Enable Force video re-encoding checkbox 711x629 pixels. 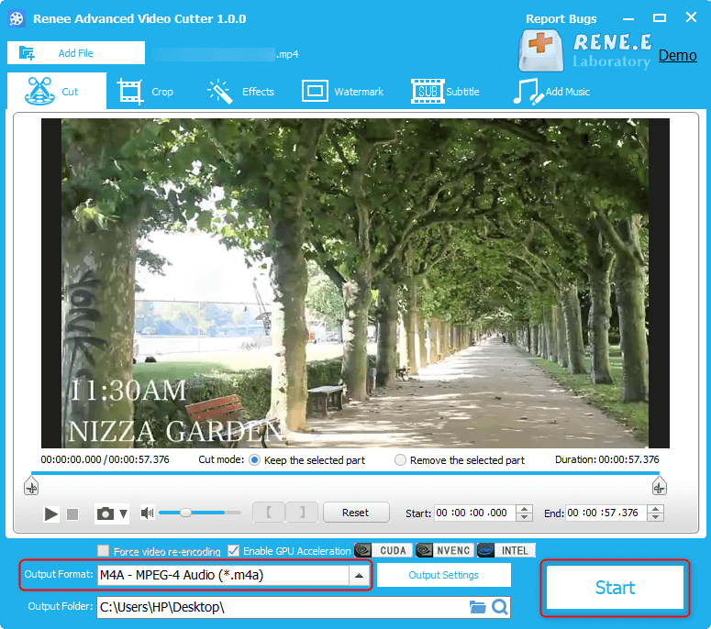point(103,551)
